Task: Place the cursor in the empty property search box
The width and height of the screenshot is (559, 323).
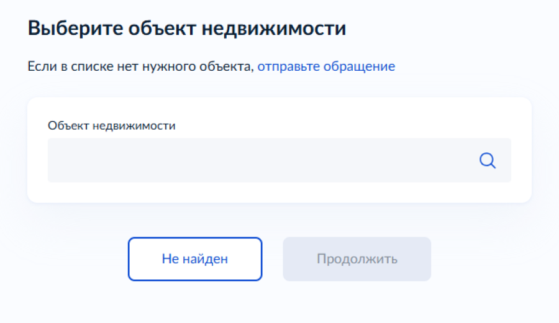Action: (x=279, y=160)
